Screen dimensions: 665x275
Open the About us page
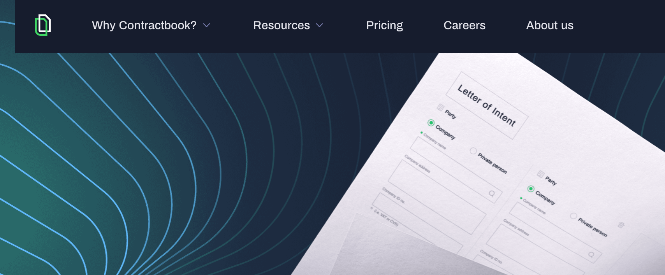[550, 25]
